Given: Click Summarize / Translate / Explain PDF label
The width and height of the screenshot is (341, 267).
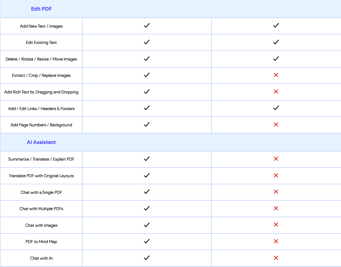Looking at the screenshot, I should pos(41,159).
